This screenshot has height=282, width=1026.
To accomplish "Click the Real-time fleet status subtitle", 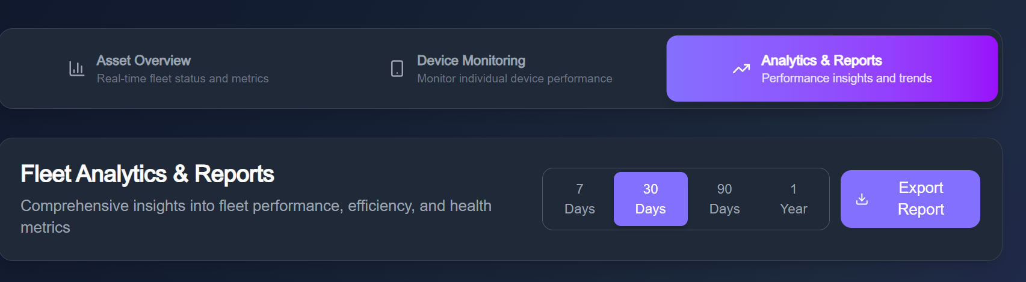I will (x=182, y=79).
